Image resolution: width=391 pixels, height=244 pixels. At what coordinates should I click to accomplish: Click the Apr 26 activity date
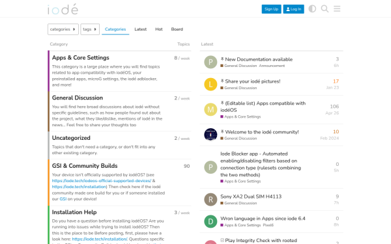332,113
